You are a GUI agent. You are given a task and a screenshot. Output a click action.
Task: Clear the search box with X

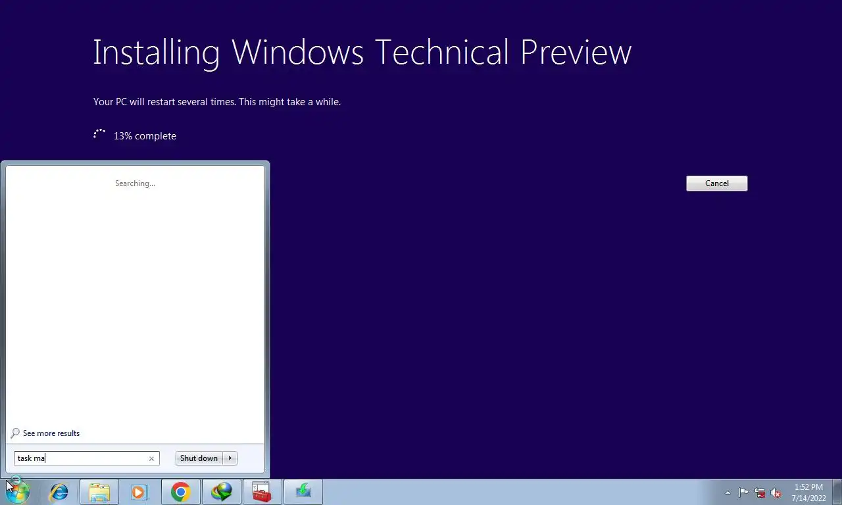coord(151,459)
